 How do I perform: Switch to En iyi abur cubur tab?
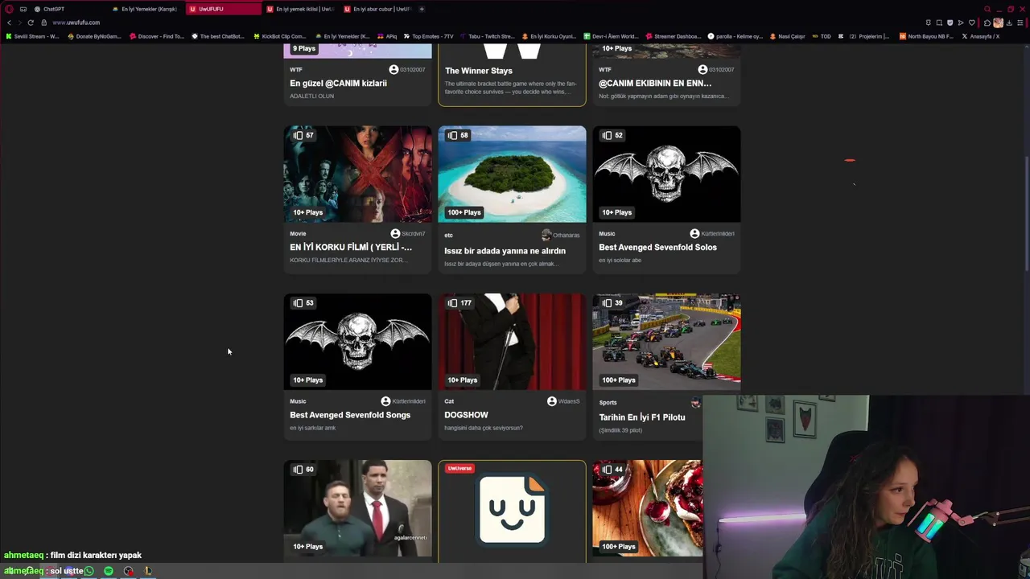pos(377,9)
